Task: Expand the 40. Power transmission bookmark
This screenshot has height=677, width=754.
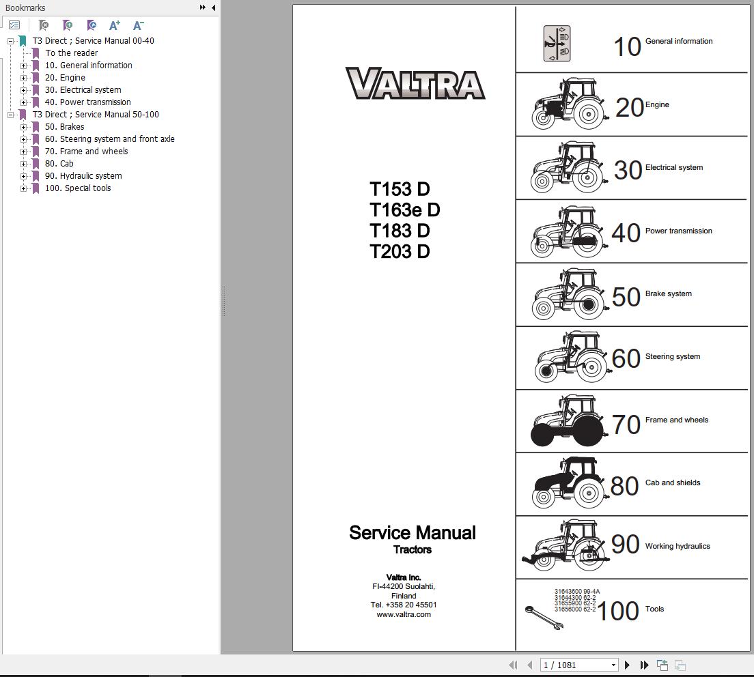Action: 23,102
